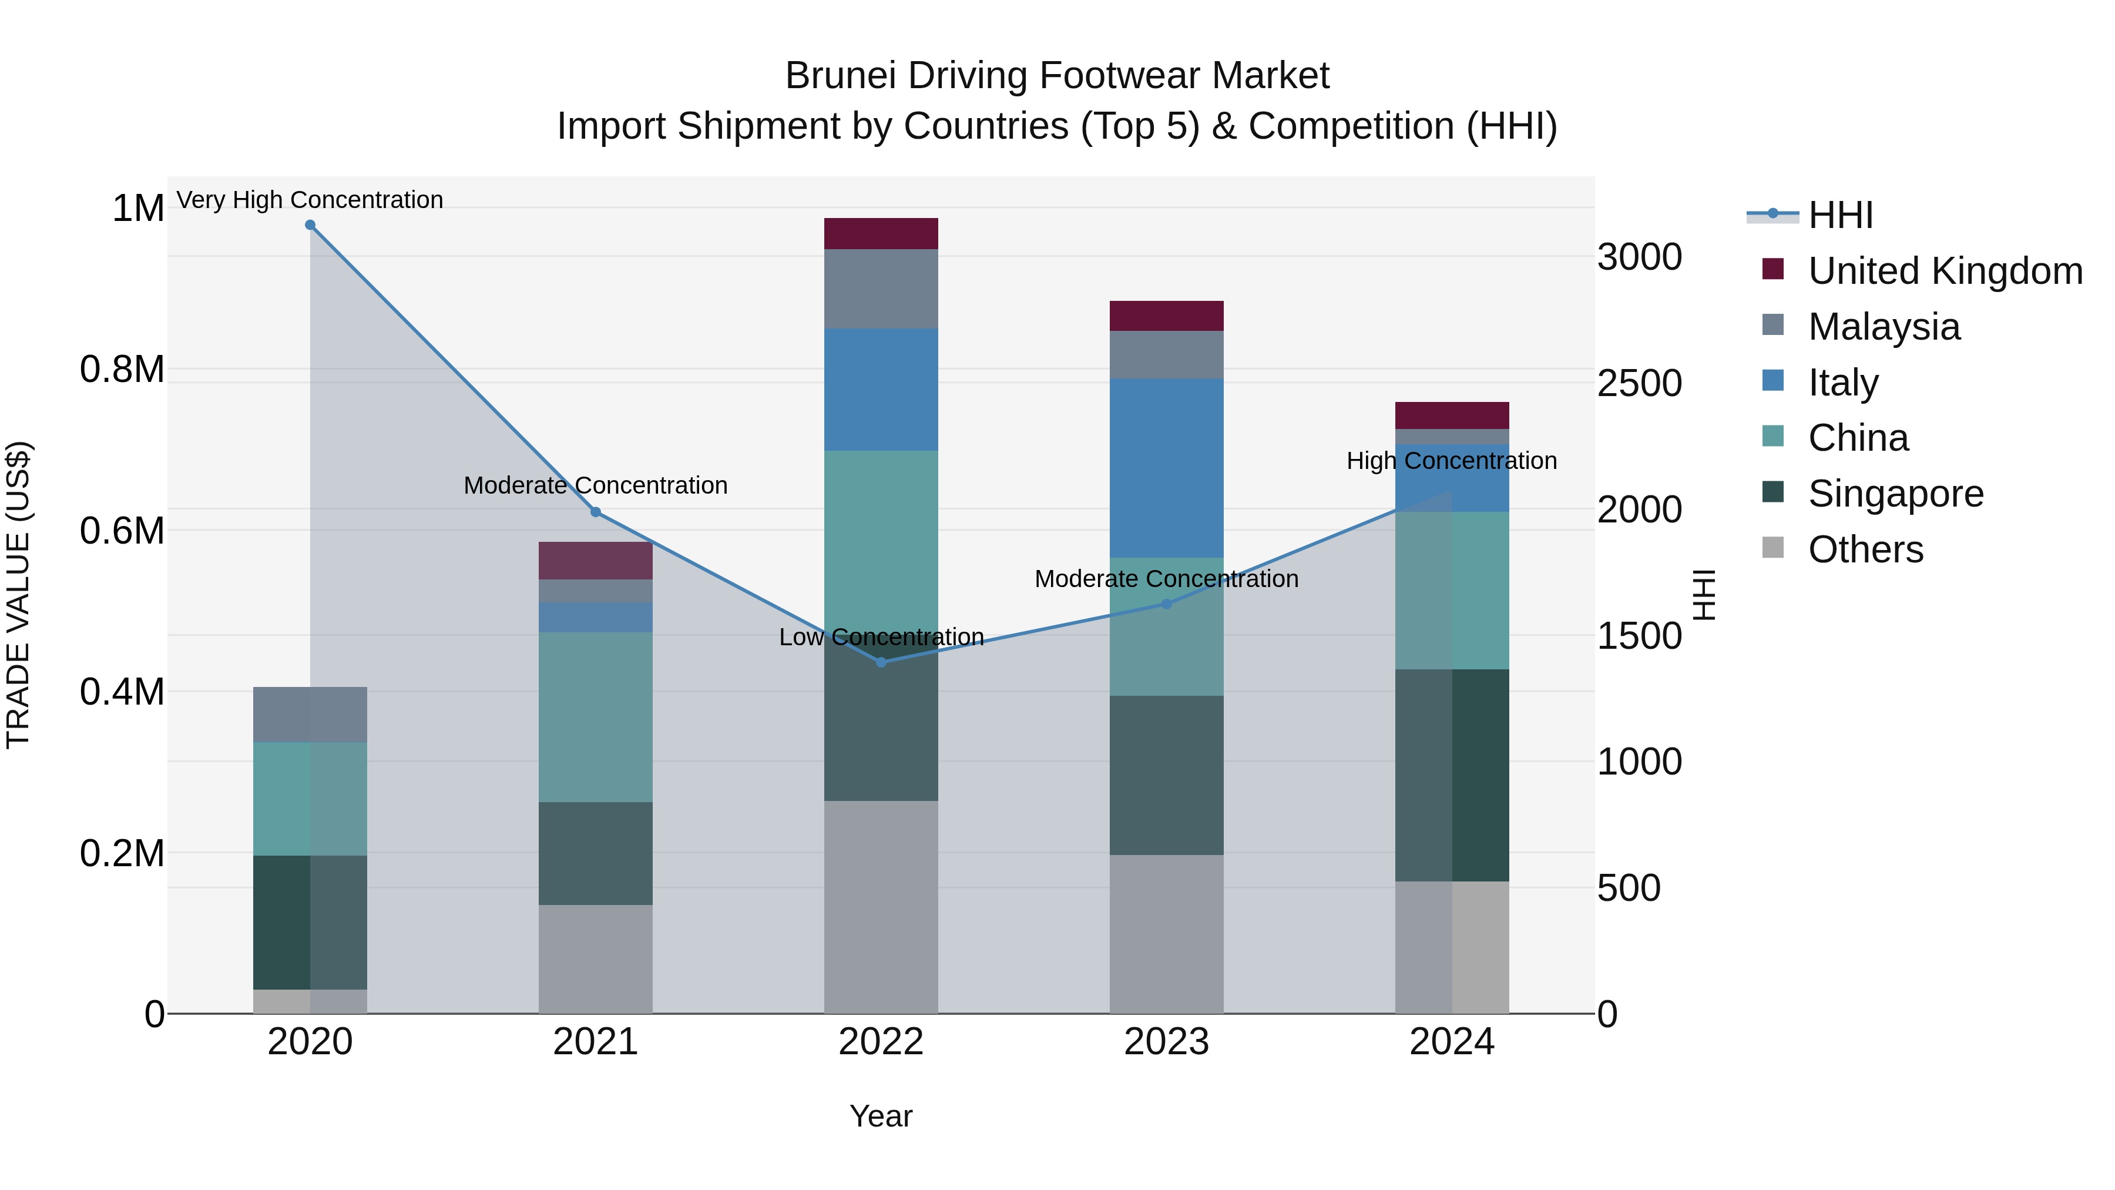Click the Year x-axis title
The height and width of the screenshot is (1190, 2115).
882,1117
